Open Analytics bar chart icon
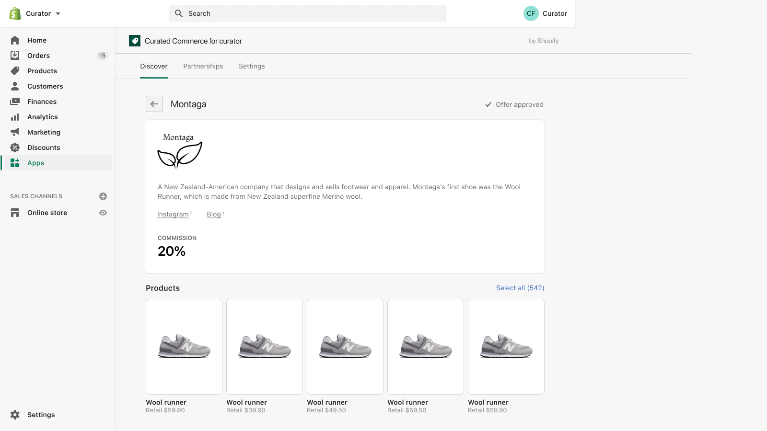767x431 pixels. pyautogui.click(x=15, y=117)
